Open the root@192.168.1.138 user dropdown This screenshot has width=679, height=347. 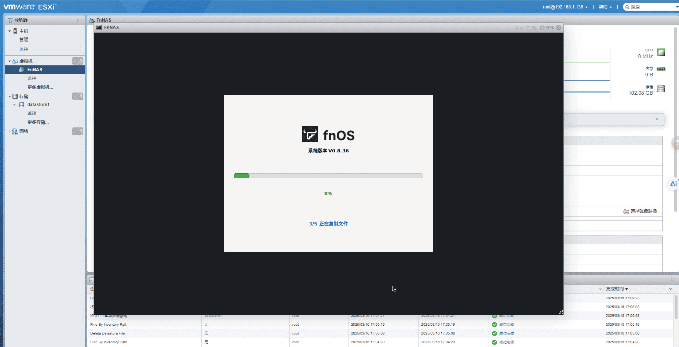565,7
